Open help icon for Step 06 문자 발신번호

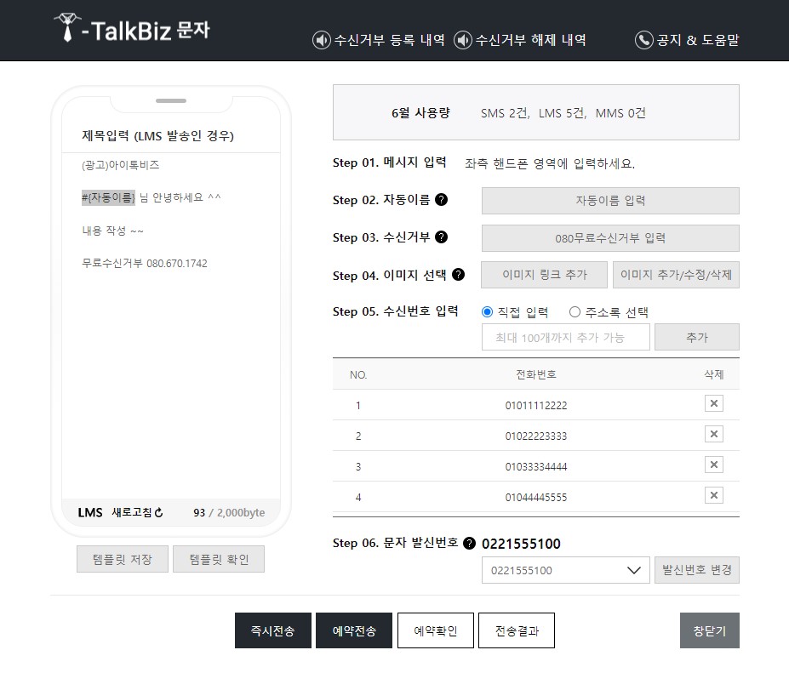(x=469, y=543)
